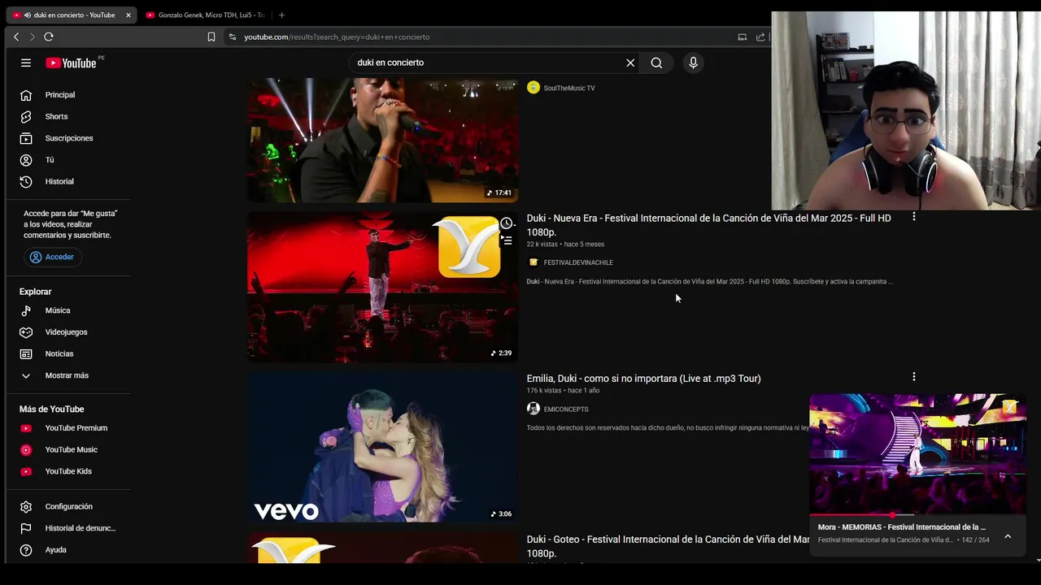Open the Emilia Duki vevo thumbnail
Screen dimensions: 1041x585
pyautogui.click(x=382, y=447)
